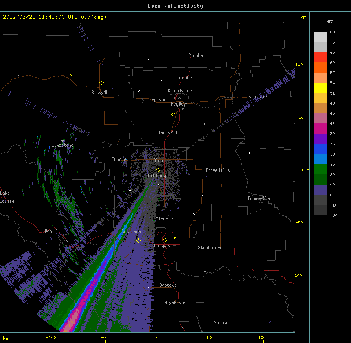Click the yellow V marker east of Calgary
The image size is (351, 343).
coord(175,238)
